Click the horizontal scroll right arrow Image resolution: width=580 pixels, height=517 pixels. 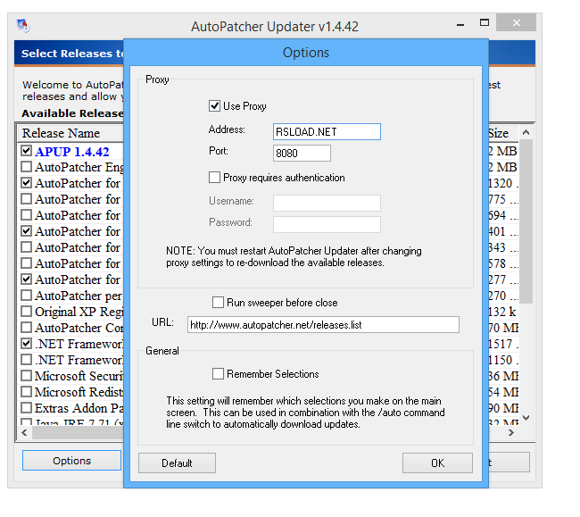click(x=511, y=432)
